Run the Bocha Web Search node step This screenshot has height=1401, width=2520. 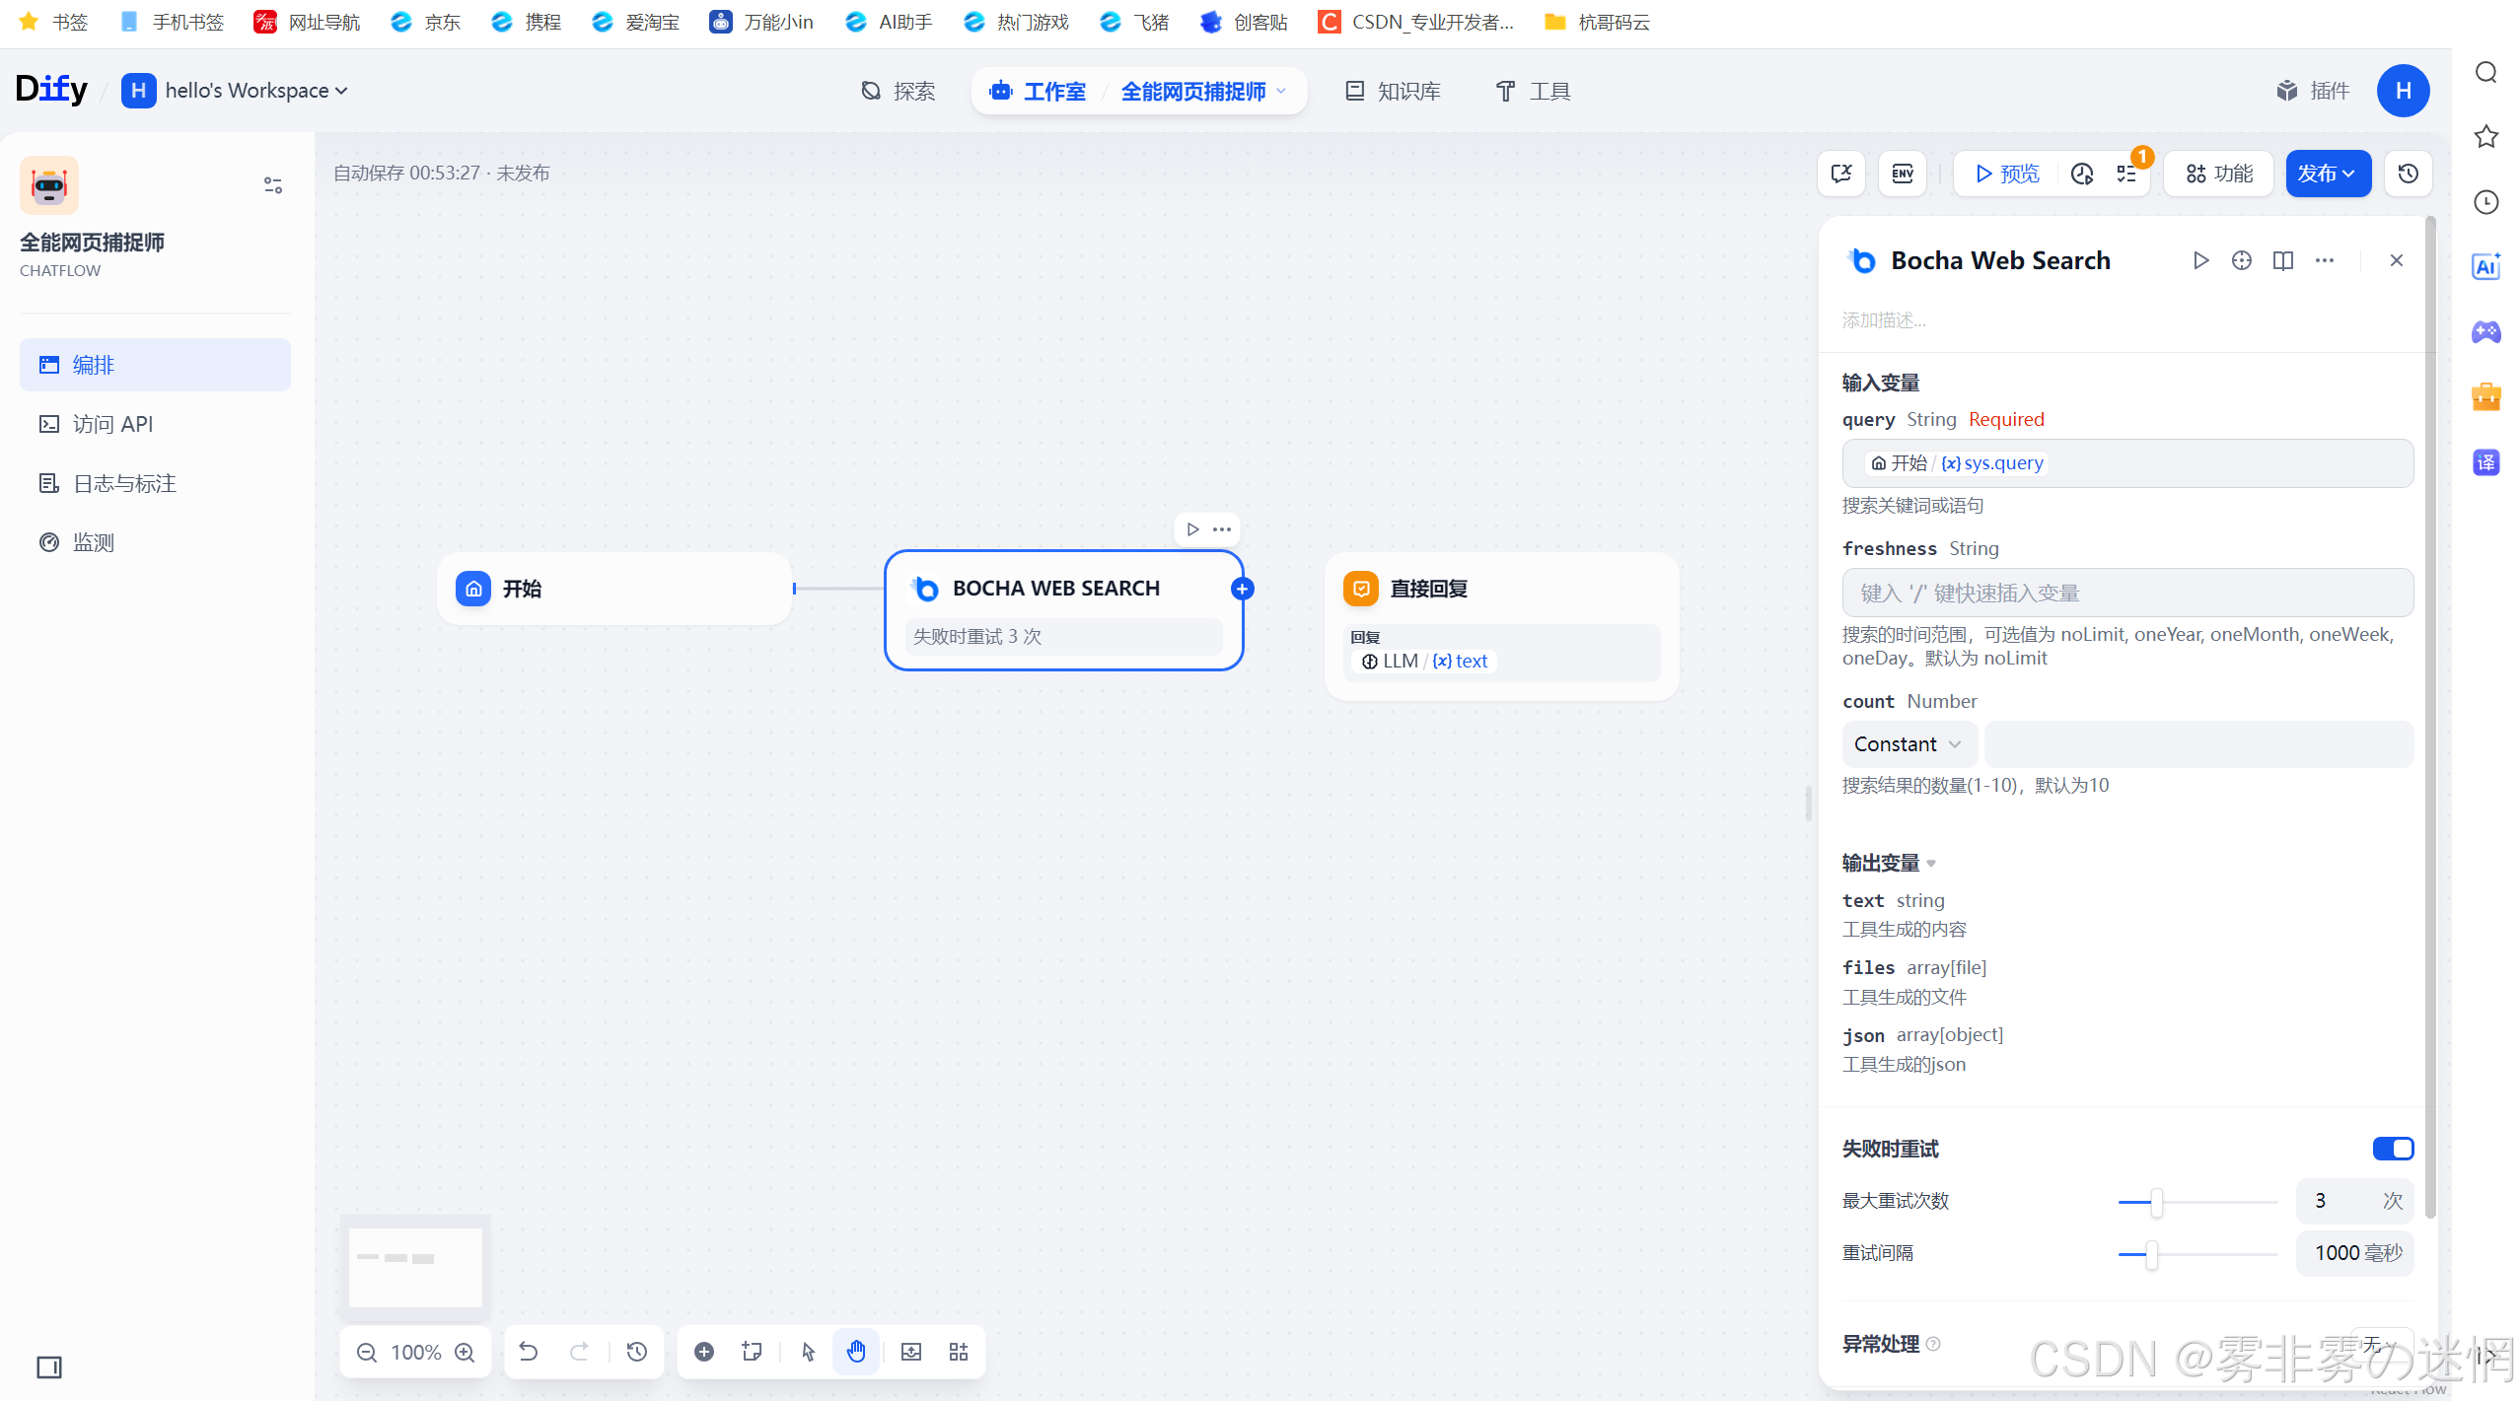2200,260
